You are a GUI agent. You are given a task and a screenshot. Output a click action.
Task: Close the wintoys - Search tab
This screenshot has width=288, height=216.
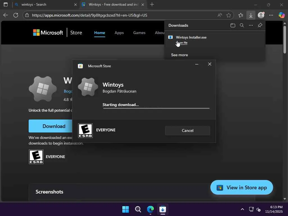[x=75, y=4]
